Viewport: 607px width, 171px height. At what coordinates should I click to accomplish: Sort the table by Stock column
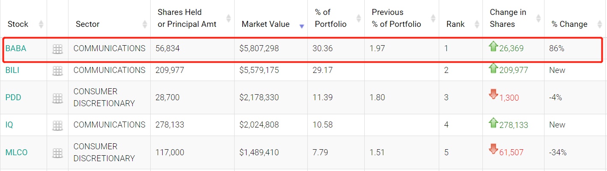[x=41, y=24]
